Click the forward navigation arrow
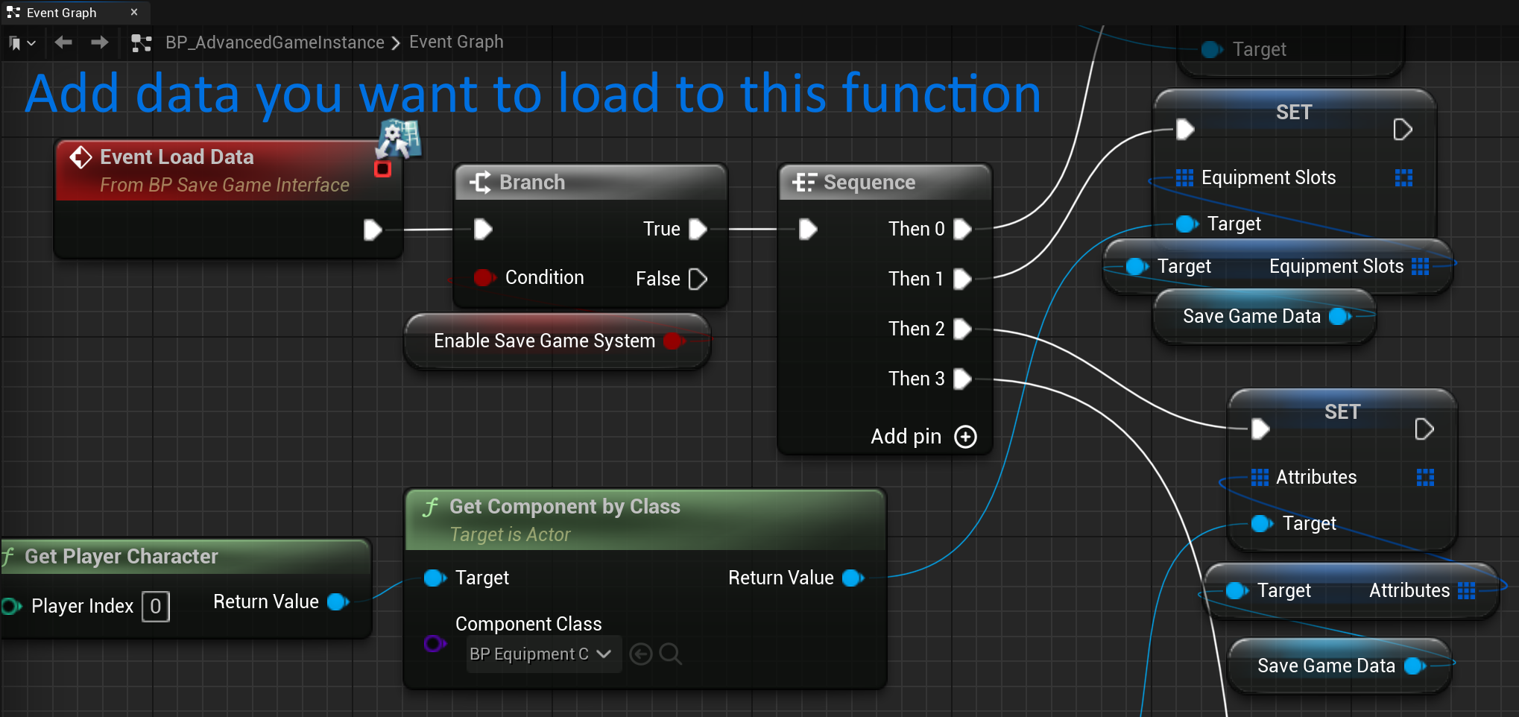 (99, 42)
